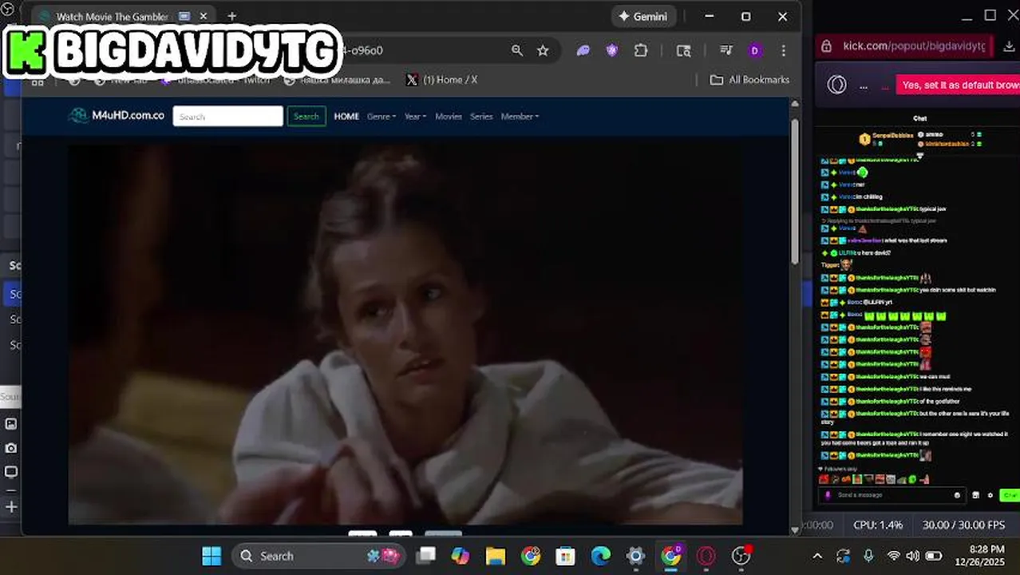
Task: Click the green Chat send button
Action: (1010, 495)
